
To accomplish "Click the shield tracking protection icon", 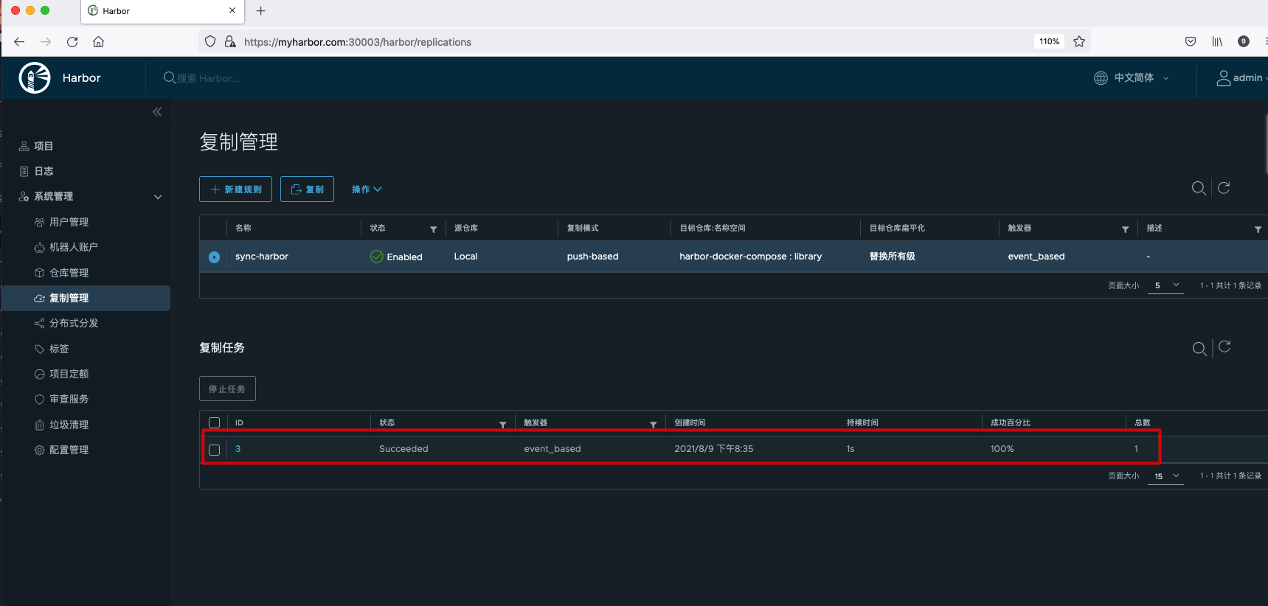I will click(210, 42).
